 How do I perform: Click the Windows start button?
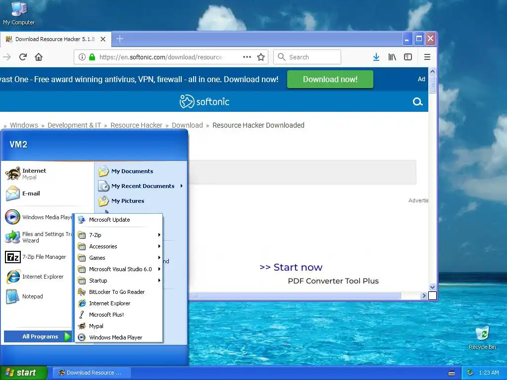click(x=24, y=373)
